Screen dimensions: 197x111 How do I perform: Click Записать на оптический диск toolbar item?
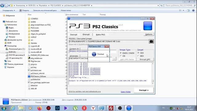(45, 10)
